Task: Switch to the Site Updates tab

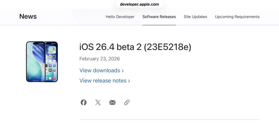Action: click(x=195, y=17)
